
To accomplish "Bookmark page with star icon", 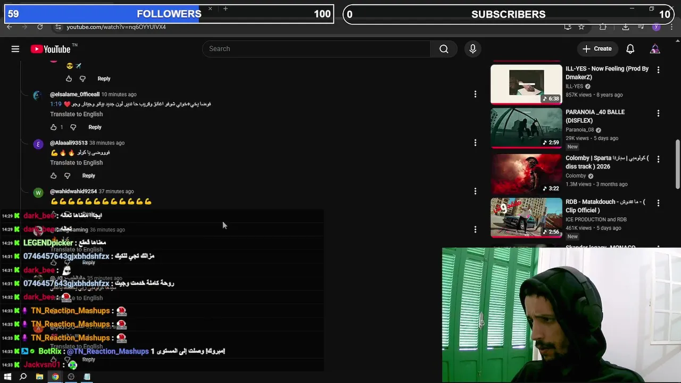I will pos(582,27).
